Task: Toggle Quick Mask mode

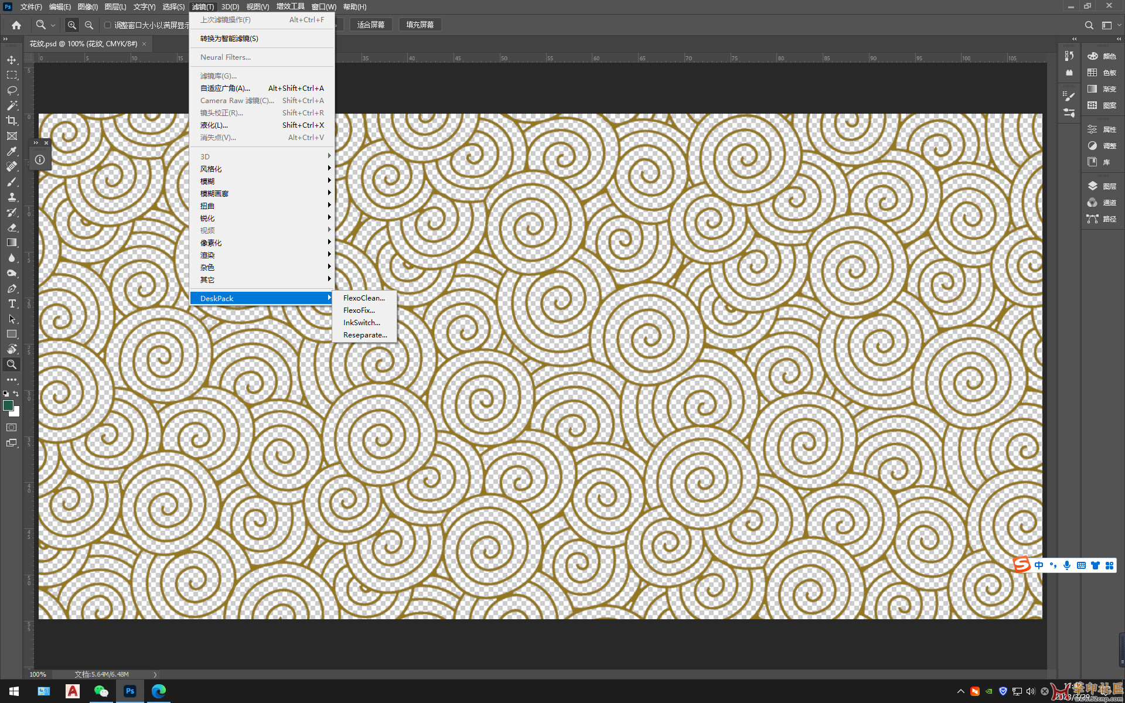Action: tap(12, 428)
